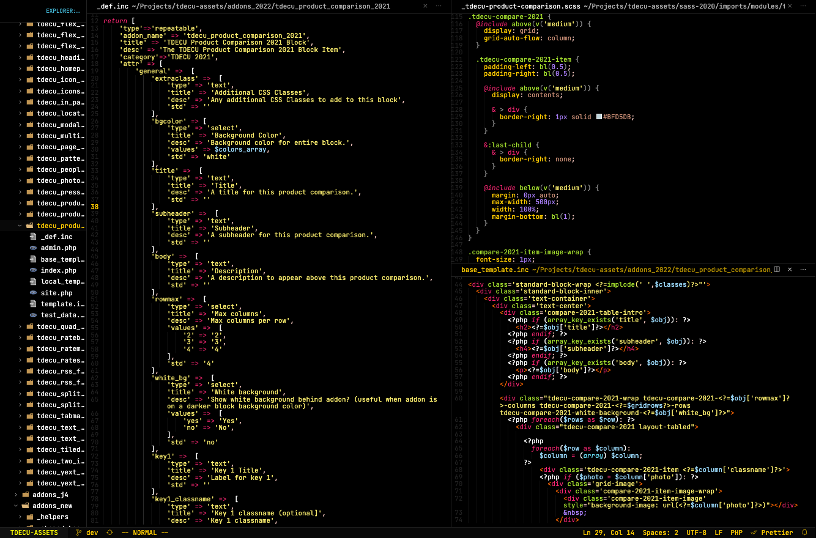Change file encoding UTF-8
The height and width of the screenshot is (538, 816).
pyautogui.click(x=696, y=532)
